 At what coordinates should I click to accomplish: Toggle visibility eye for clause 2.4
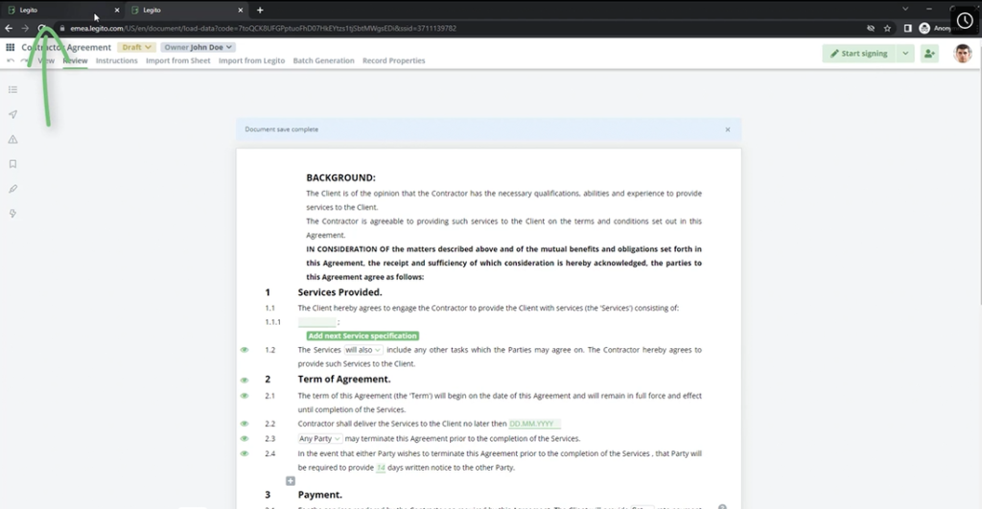[245, 454]
